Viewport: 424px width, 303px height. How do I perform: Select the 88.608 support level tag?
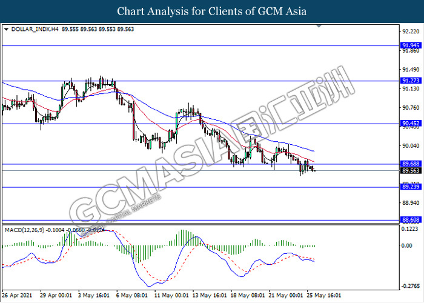point(411,221)
